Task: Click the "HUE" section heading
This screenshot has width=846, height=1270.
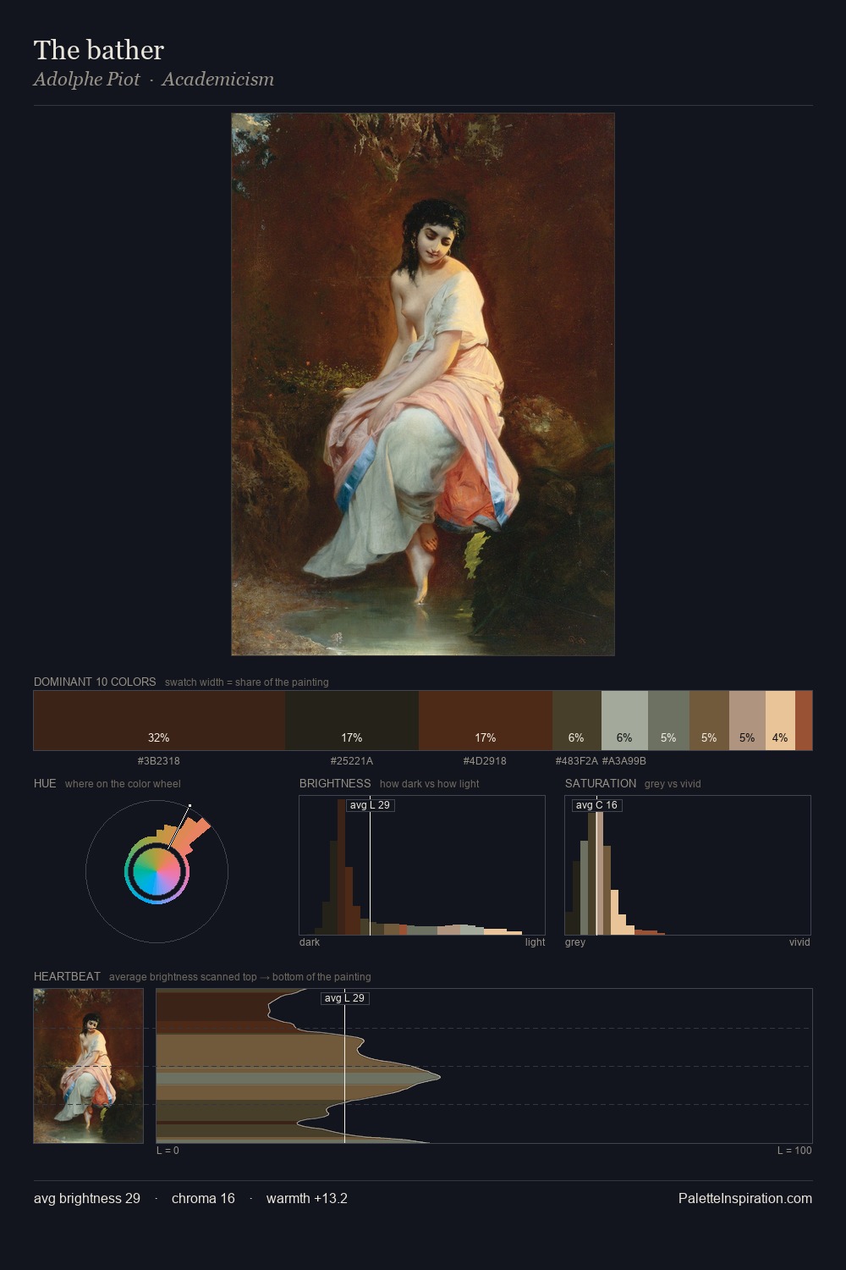Action: (45, 783)
